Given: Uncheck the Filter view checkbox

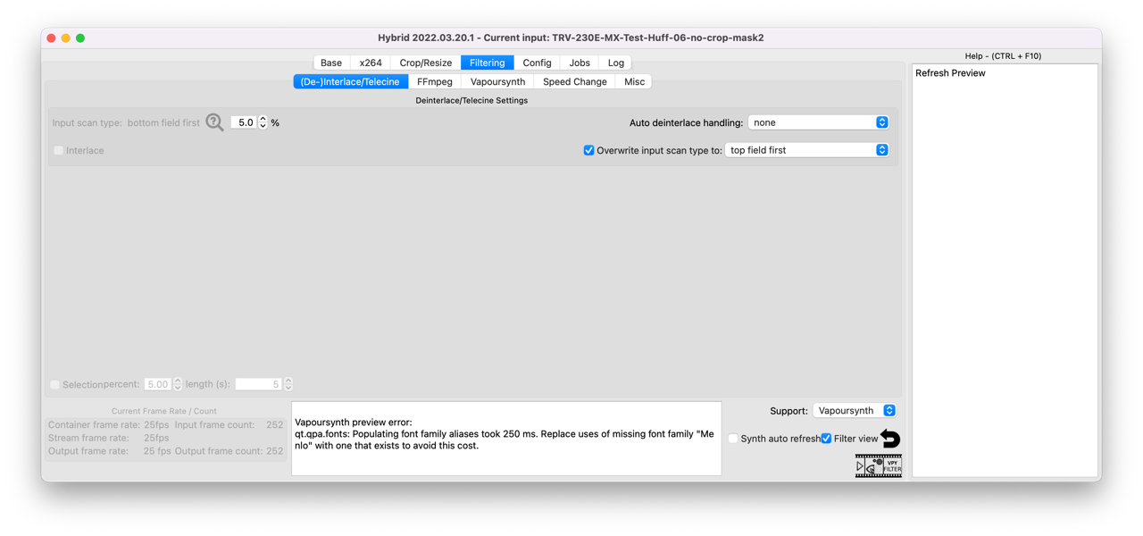Looking at the screenshot, I should 826,439.
